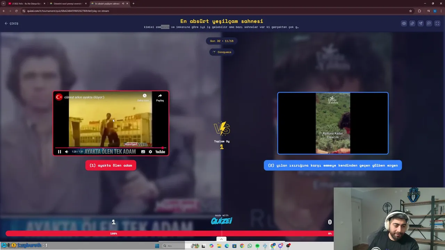Enter fullscreen with expand icon
The image size is (445, 250).
437,23
